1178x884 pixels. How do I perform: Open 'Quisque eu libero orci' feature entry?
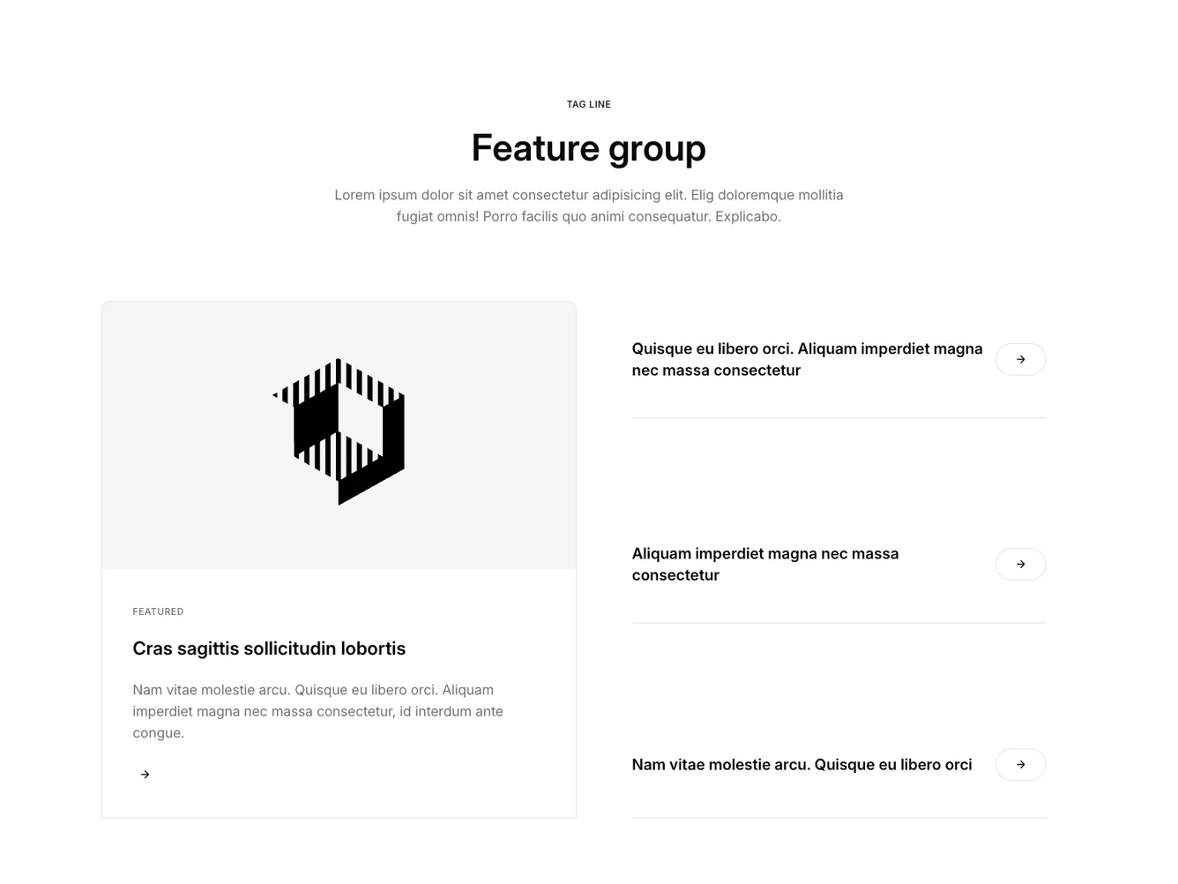click(807, 359)
